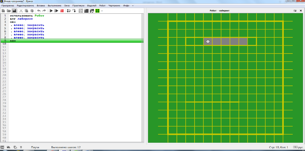Copy selection using toolbar copy icon
305x151 pixels.
tap(27, 11)
